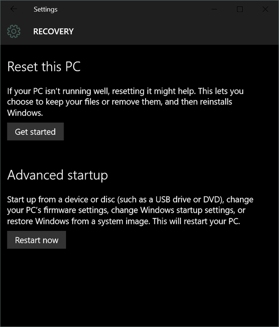Click the Advanced startup heading
The height and width of the screenshot is (327, 279).
pos(58,175)
